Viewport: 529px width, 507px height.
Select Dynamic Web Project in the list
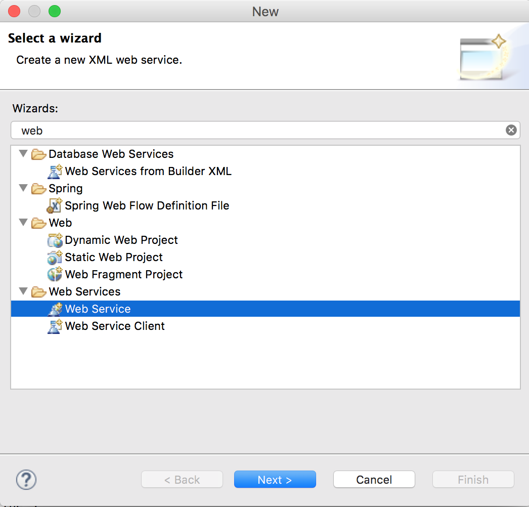click(x=121, y=240)
